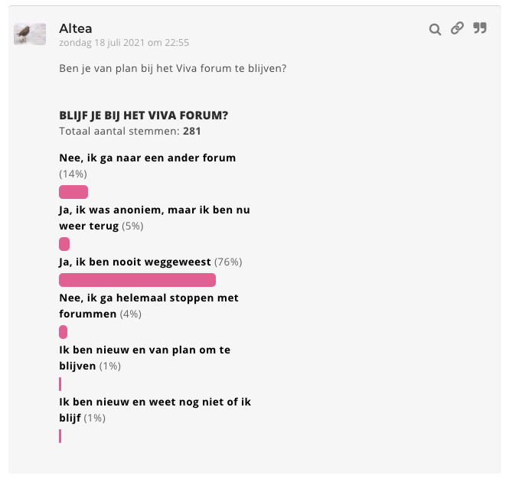Click the thin bar under 'weet nog niet of ik blijf'
This screenshot has height=482, width=509.
click(x=60, y=436)
